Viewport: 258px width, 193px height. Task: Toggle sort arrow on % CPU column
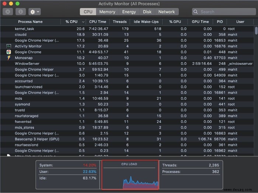pyautogui.click(x=83, y=22)
